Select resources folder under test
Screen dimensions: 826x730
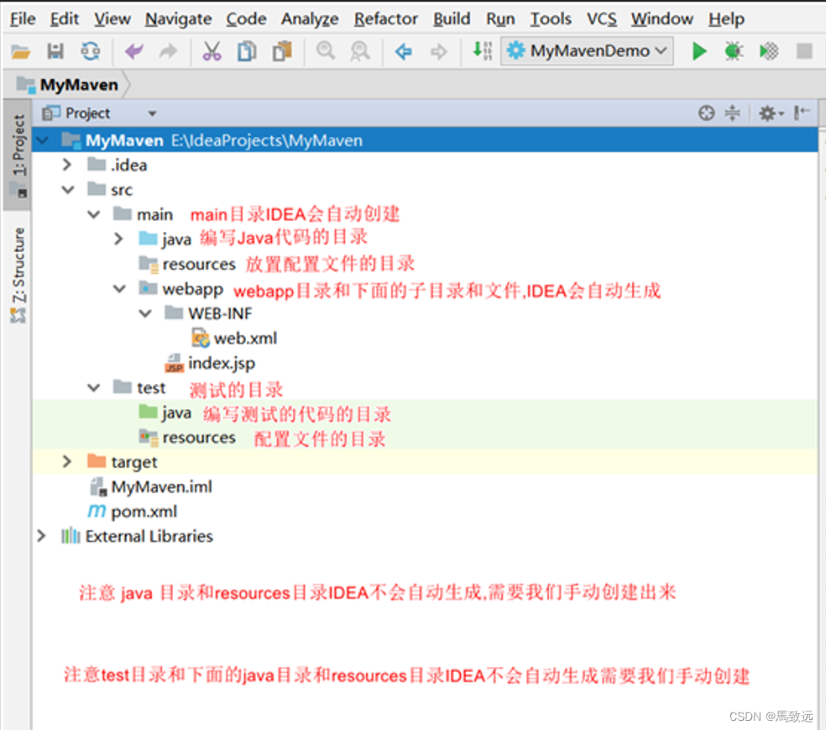click(187, 437)
